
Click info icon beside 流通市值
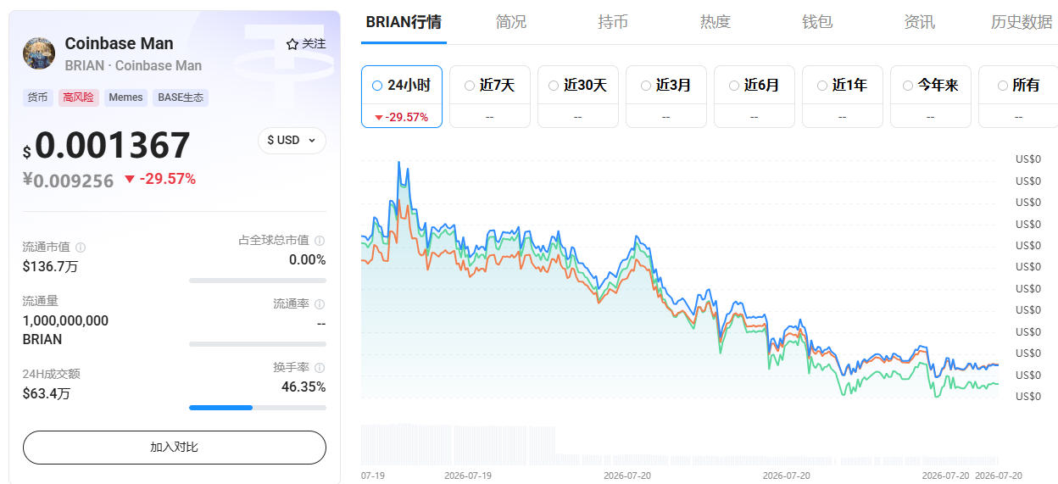coord(81,248)
